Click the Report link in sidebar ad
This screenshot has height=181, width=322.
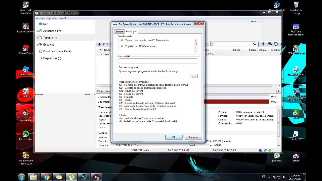pyautogui.click(x=88, y=94)
